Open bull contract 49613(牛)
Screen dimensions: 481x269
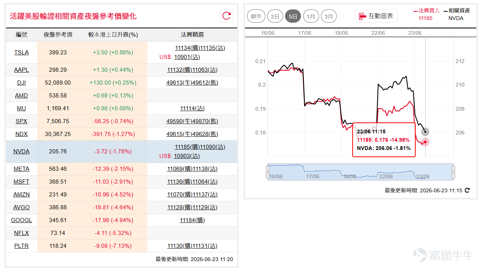click(x=179, y=83)
